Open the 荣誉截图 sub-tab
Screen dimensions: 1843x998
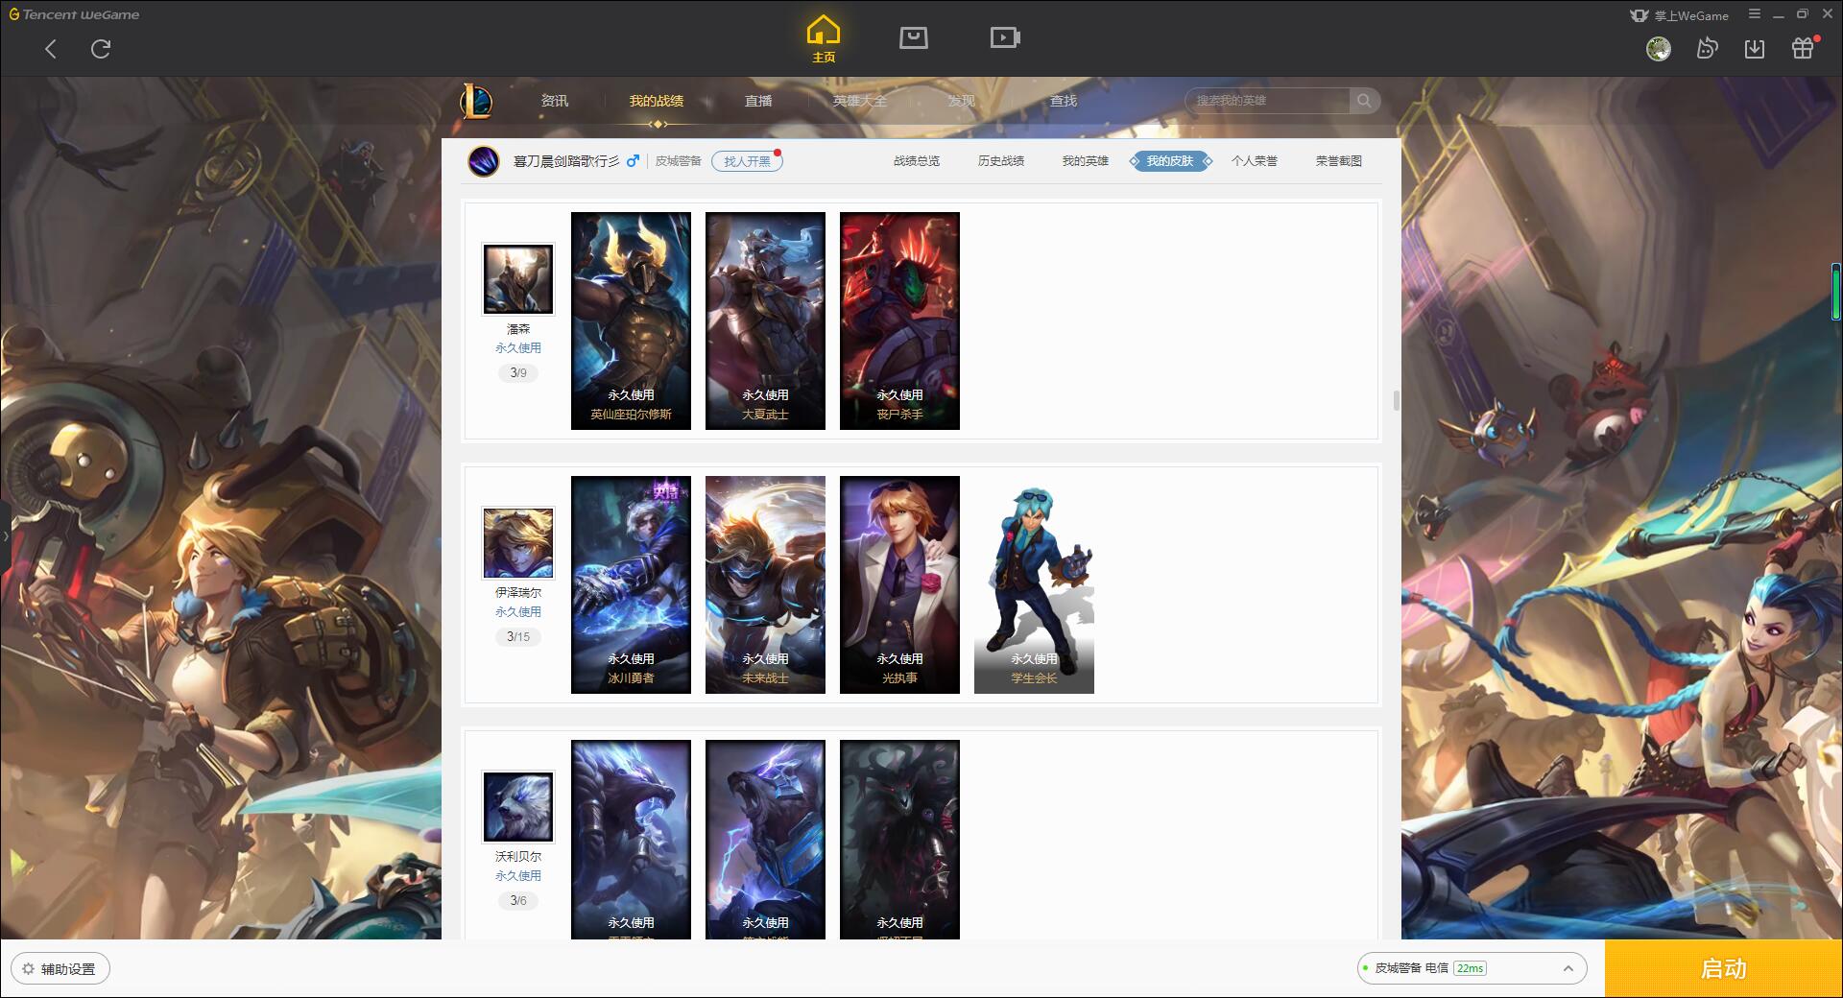[x=1339, y=161]
